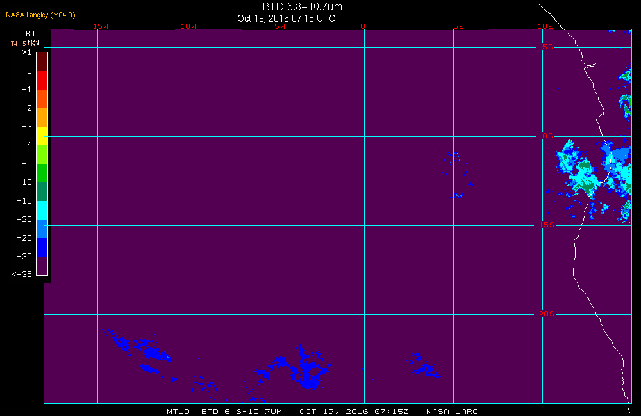Screen dimensions: 641x416
Task: Click the 5S latitude label
Action: point(547,47)
